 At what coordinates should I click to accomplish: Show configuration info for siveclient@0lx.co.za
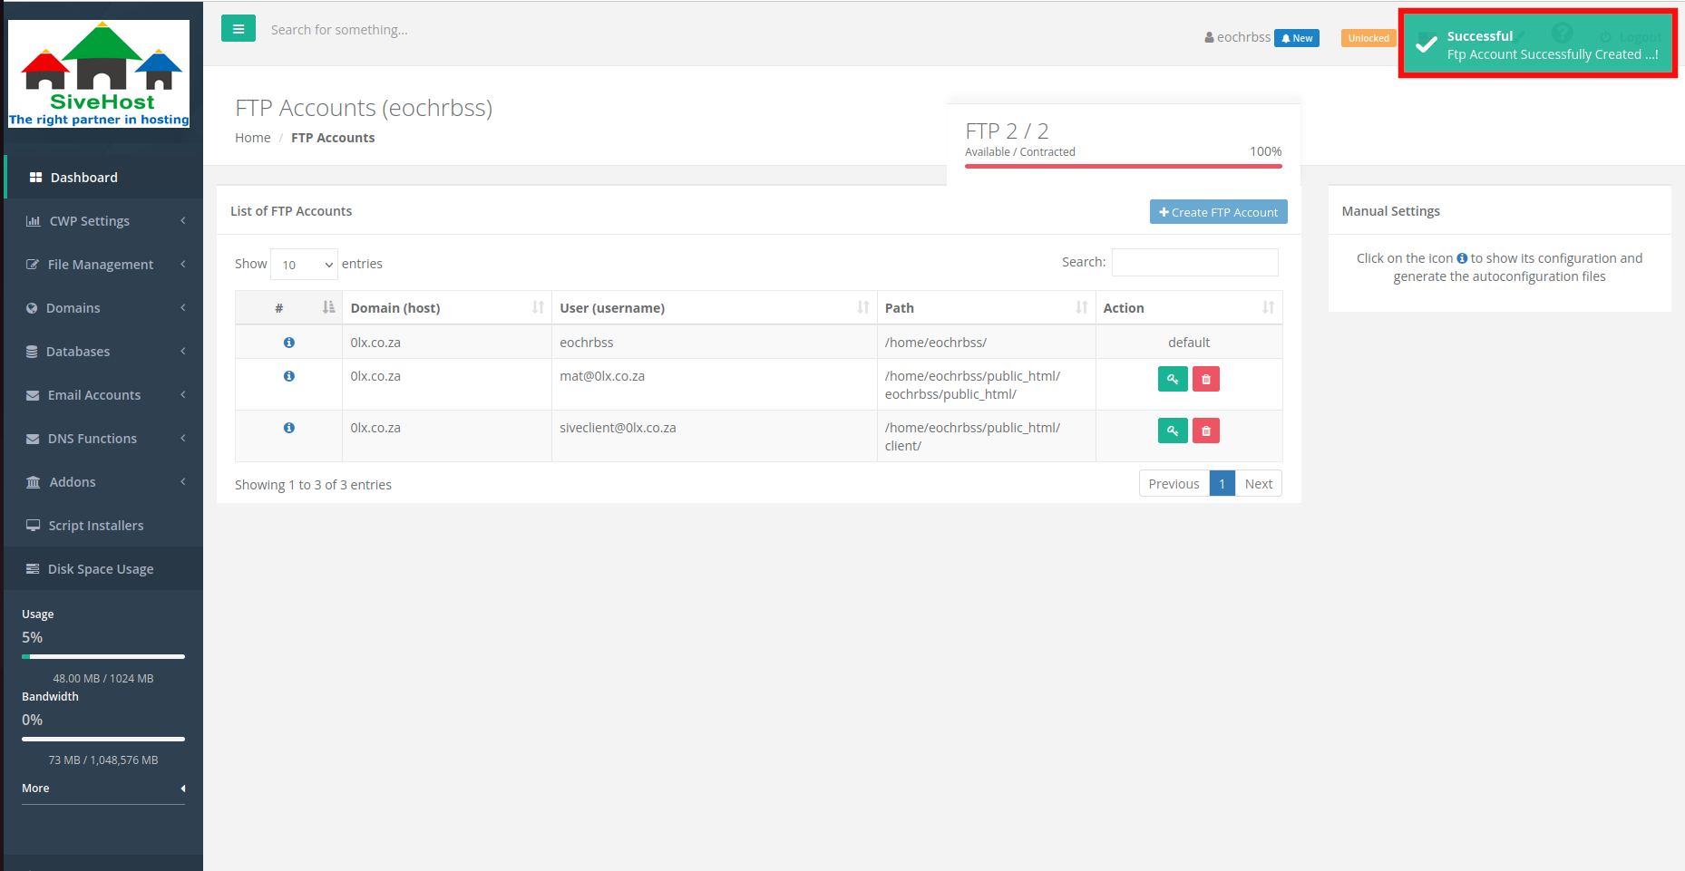coord(289,428)
